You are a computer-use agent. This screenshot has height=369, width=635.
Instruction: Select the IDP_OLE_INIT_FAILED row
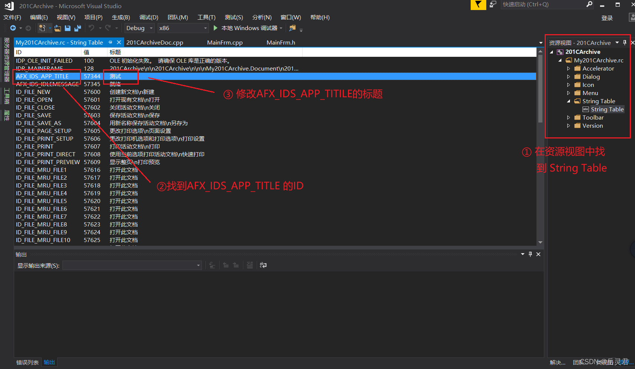click(275, 61)
